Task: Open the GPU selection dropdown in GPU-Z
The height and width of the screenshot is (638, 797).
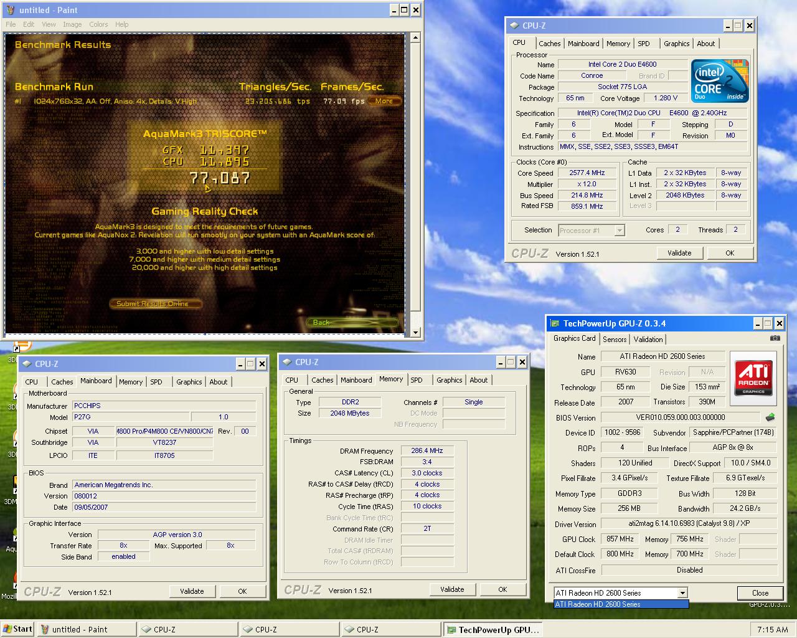Action: [x=682, y=593]
